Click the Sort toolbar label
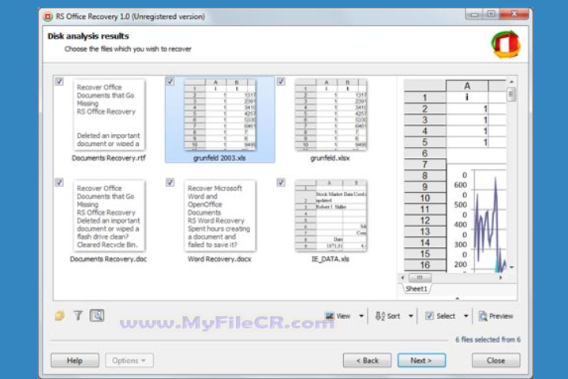568x379 pixels. (394, 317)
